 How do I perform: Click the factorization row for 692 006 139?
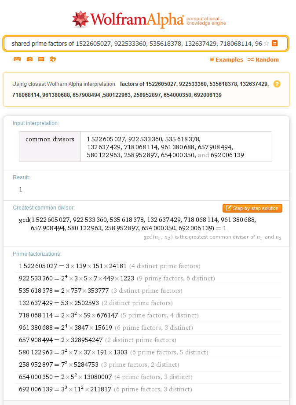[148, 389]
